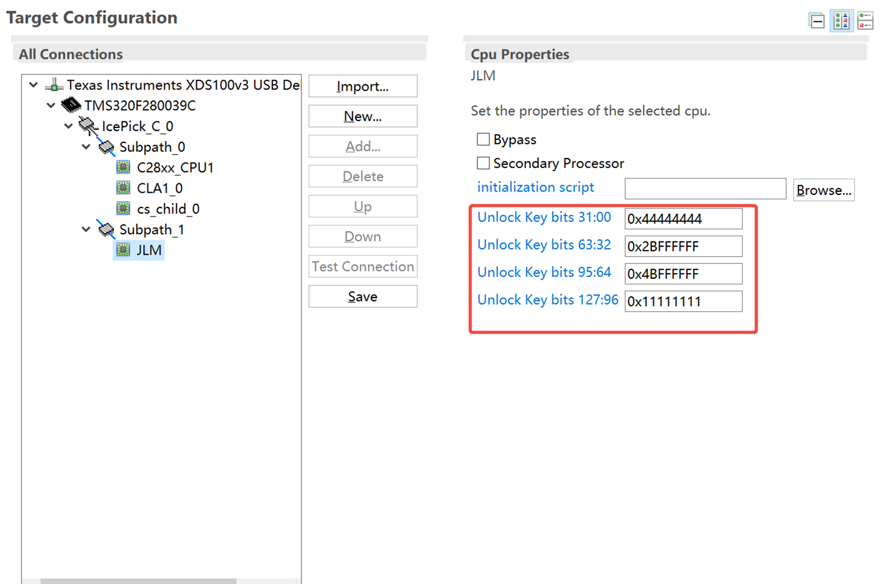This screenshot has height=584, width=887.
Task: Click the field containing 0x4BFFFFFF
Action: [x=683, y=273]
